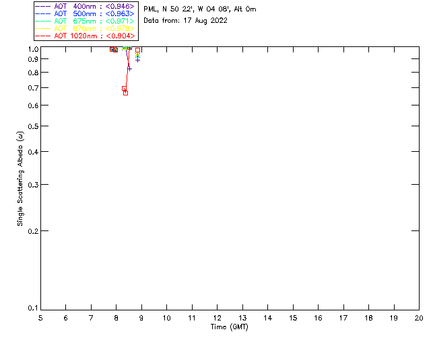The width and height of the screenshot is (431, 344).
Task: Click the x-axis tick label '10'
Action: point(166,318)
